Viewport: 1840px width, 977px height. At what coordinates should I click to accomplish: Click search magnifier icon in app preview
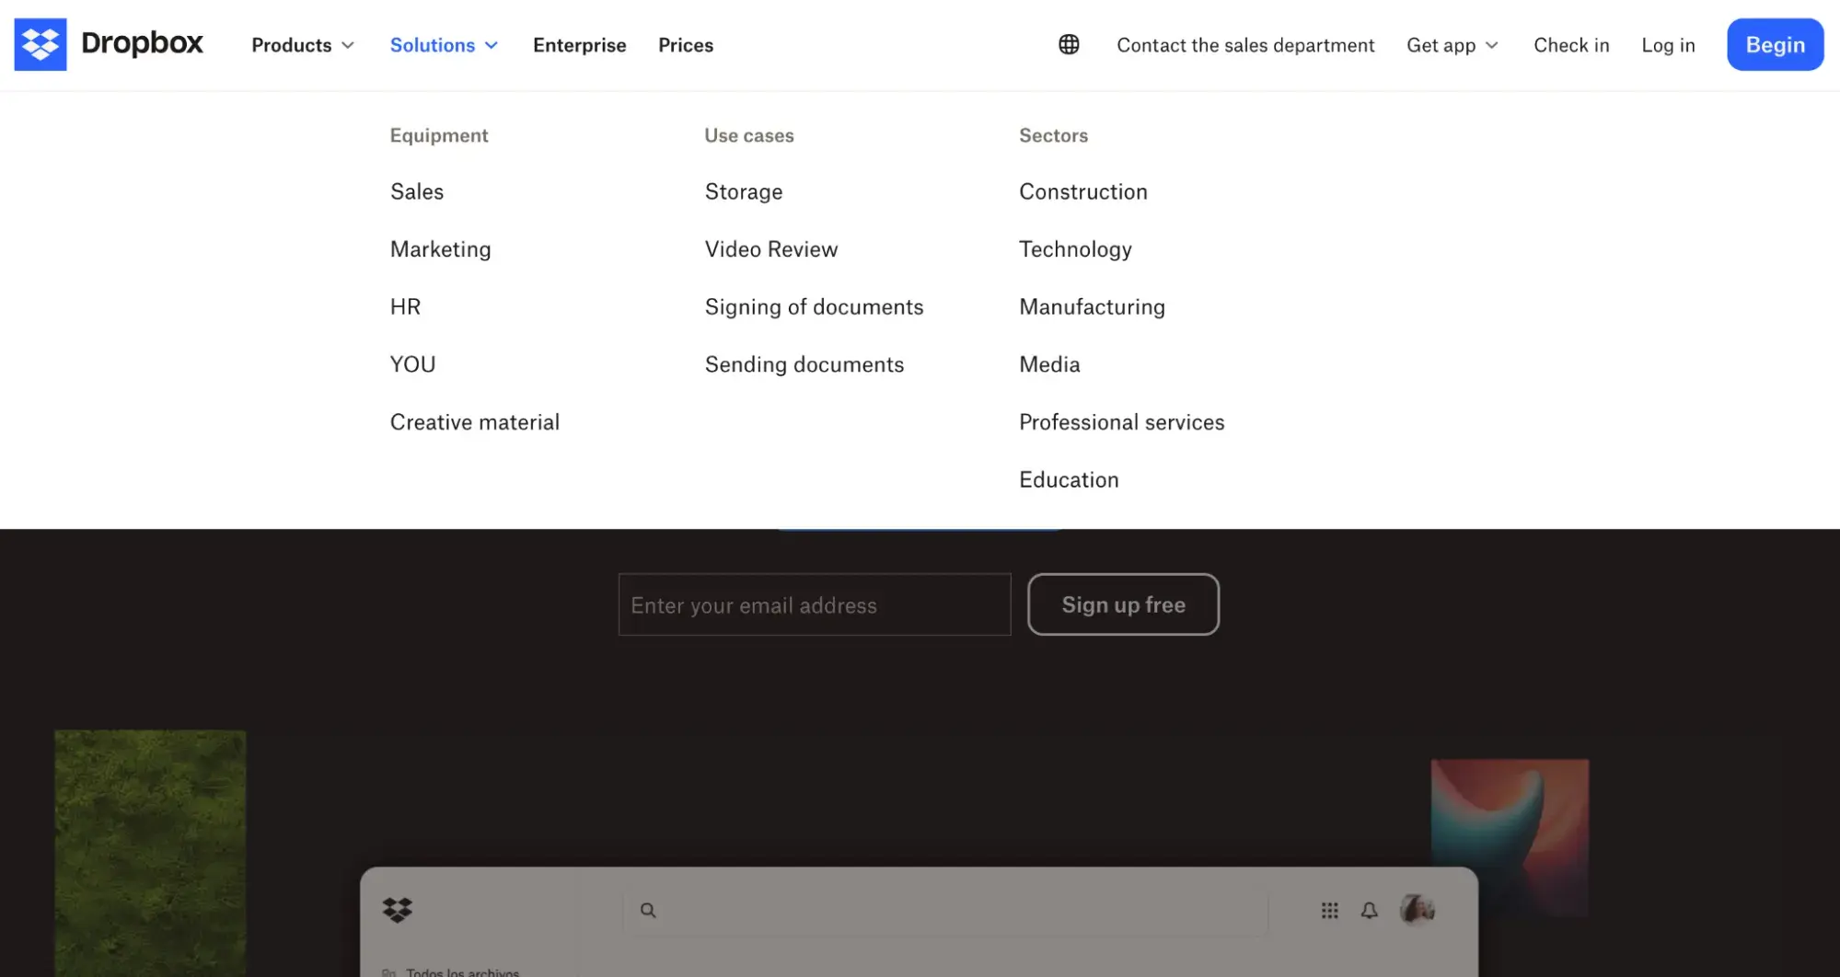pyautogui.click(x=648, y=910)
